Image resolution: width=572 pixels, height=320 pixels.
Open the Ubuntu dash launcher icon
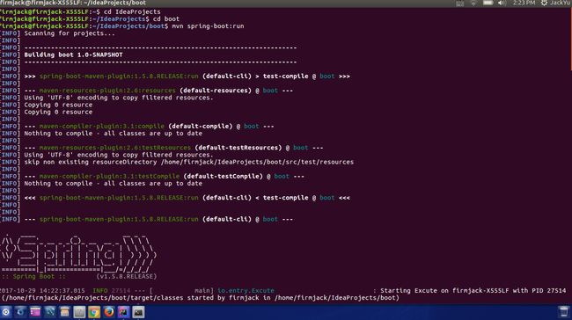click(x=5, y=312)
